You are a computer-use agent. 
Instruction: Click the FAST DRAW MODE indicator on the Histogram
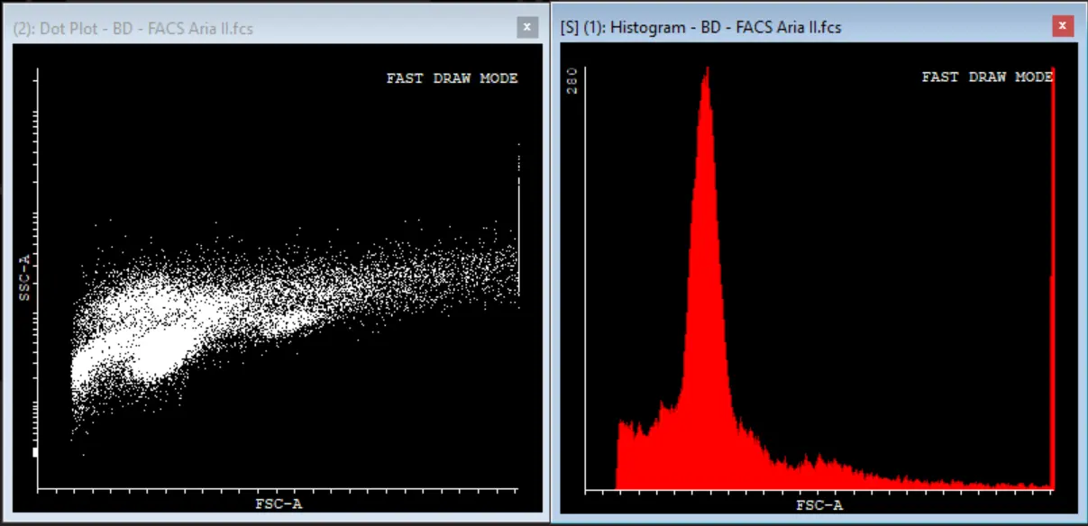pyautogui.click(x=985, y=77)
